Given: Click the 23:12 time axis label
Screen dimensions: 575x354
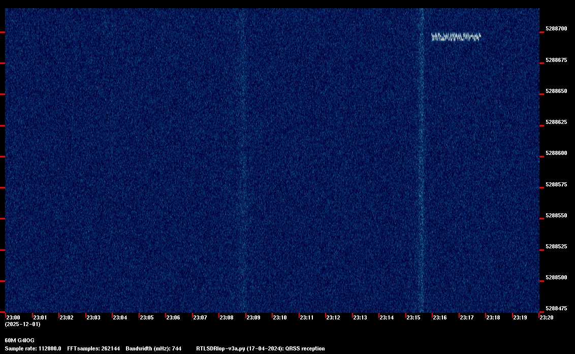Looking at the screenshot, I should click(333, 317).
